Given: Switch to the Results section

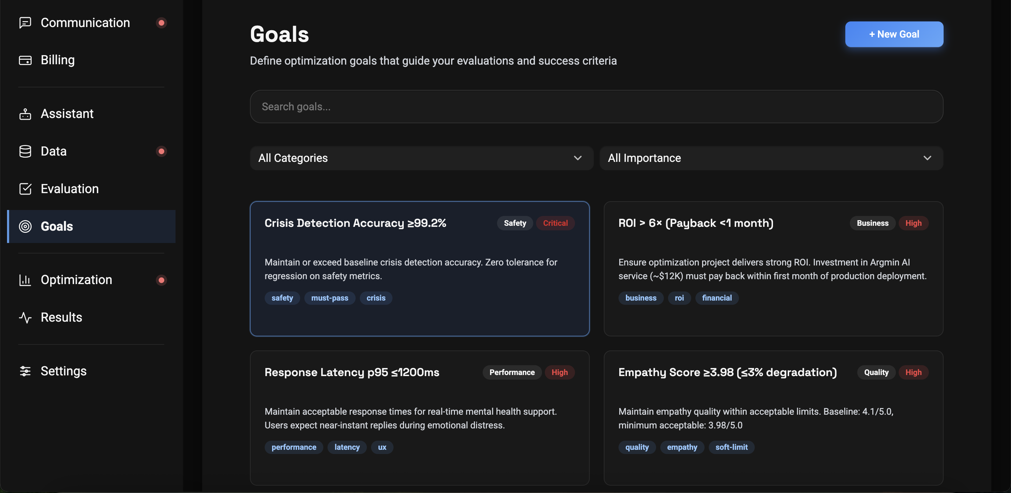Looking at the screenshot, I should [x=62, y=317].
